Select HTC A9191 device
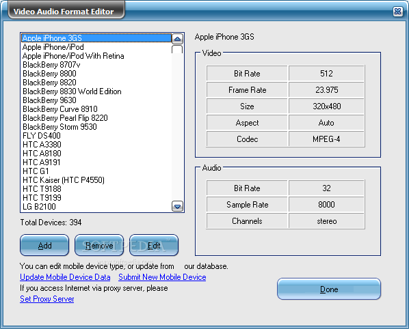409x329 pixels. [96, 162]
